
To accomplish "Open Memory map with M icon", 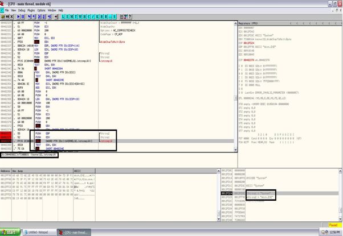I will (x=72, y=16).
